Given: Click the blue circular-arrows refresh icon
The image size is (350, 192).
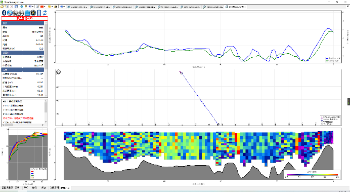Looking at the screenshot, I should (45, 13).
